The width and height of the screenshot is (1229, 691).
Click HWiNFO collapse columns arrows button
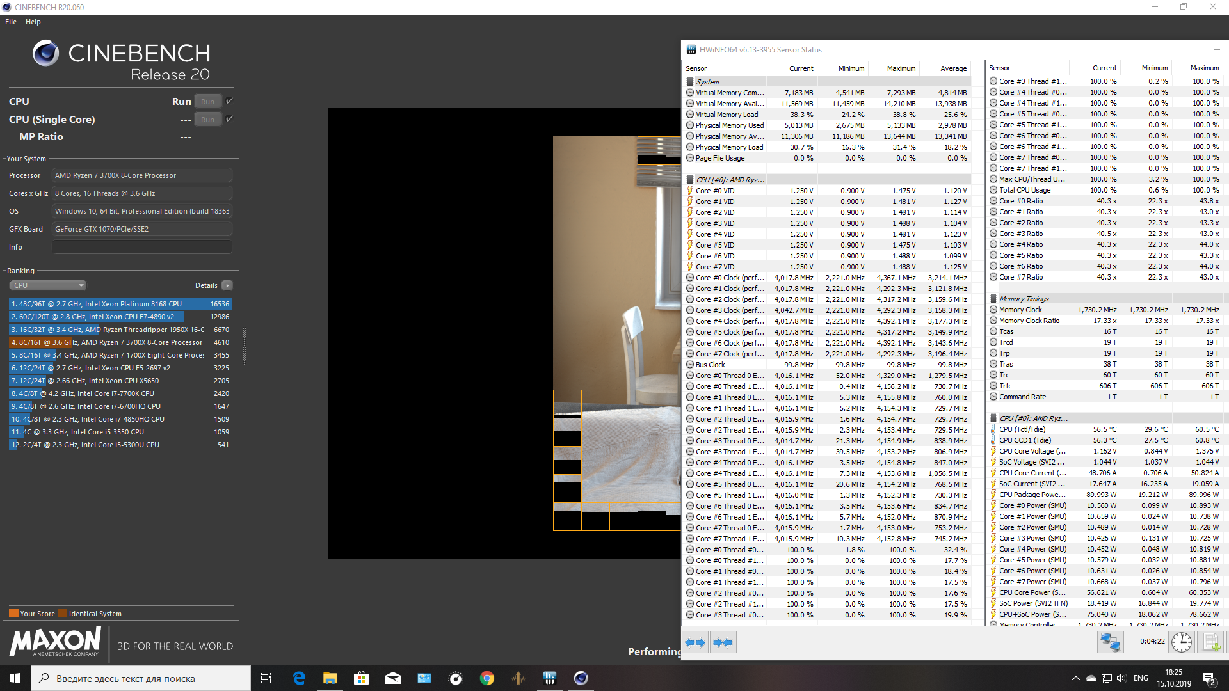723,642
